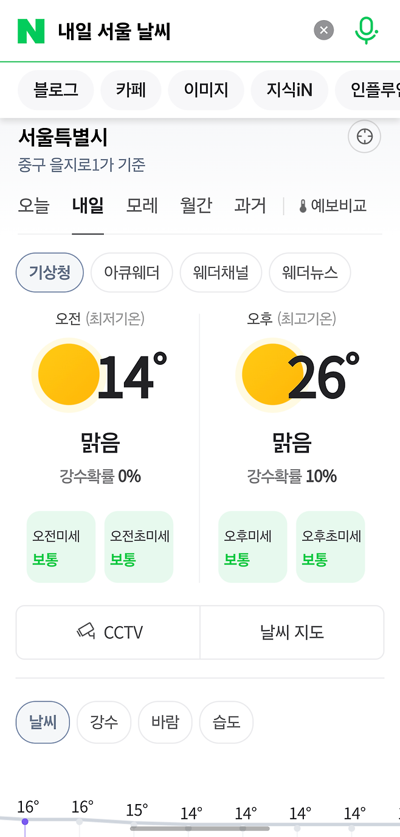This screenshot has width=400, height=837.
Task: Open the 지식iN search category tab
Action: pyautogui.click(x=289, y=90)
